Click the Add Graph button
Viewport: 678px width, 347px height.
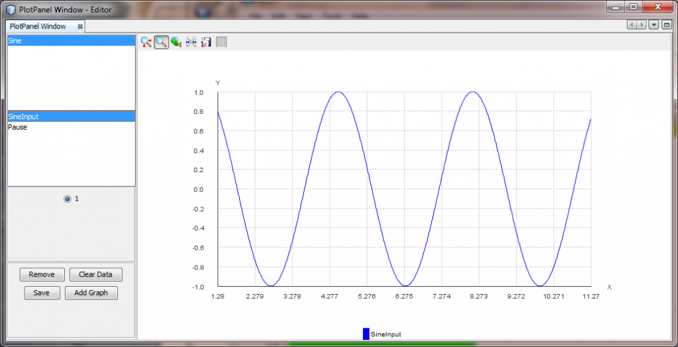click(91, 293)
